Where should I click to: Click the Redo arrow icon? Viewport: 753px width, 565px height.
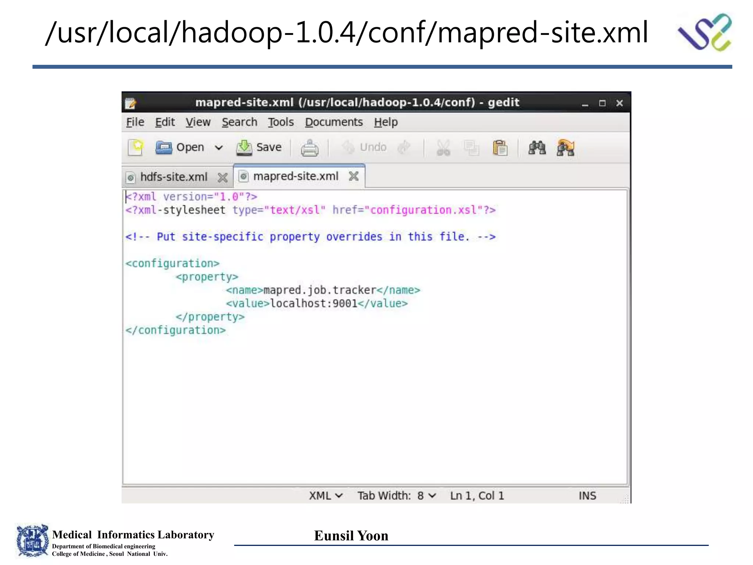pos(404,148)
